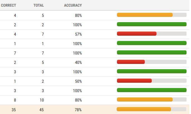Select the 40% accuracy cell
This screenshot has height=114, width=191.
click(78, 63)
